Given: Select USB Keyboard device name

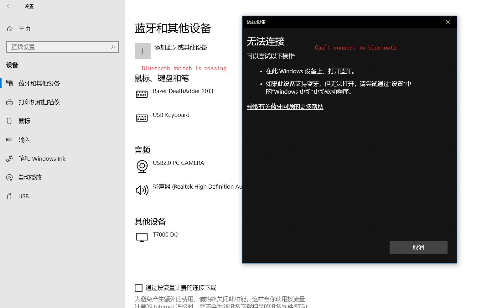Looking at the screenshot, I should [171, 115].
